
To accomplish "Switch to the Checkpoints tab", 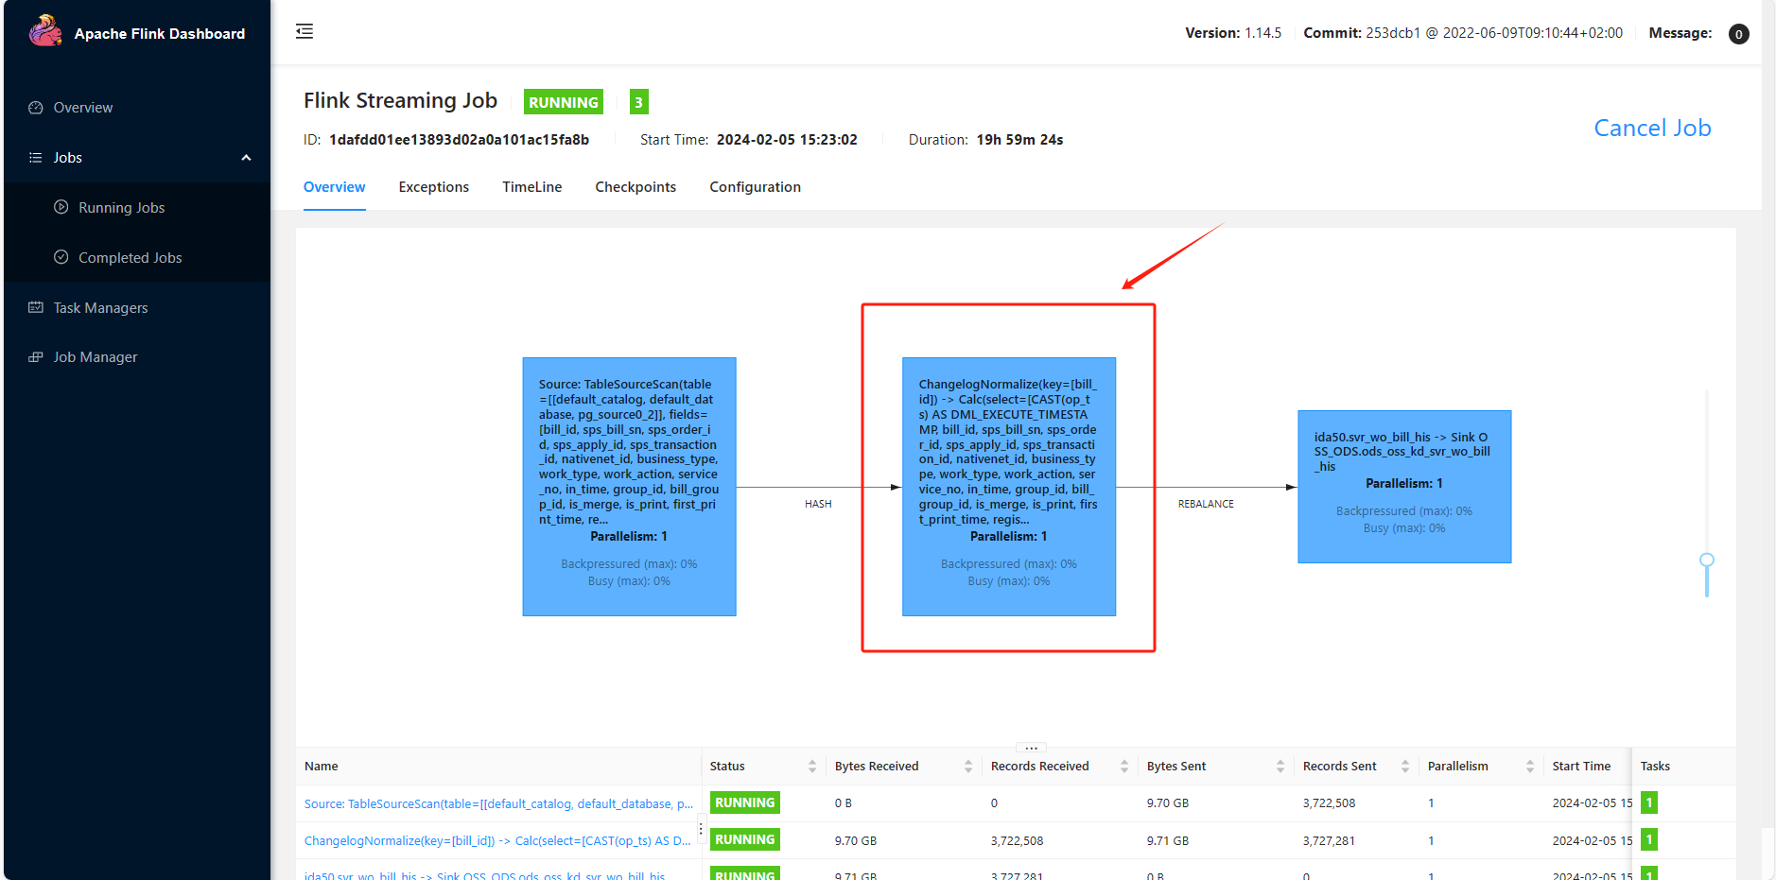I will (x=636, y=187).
